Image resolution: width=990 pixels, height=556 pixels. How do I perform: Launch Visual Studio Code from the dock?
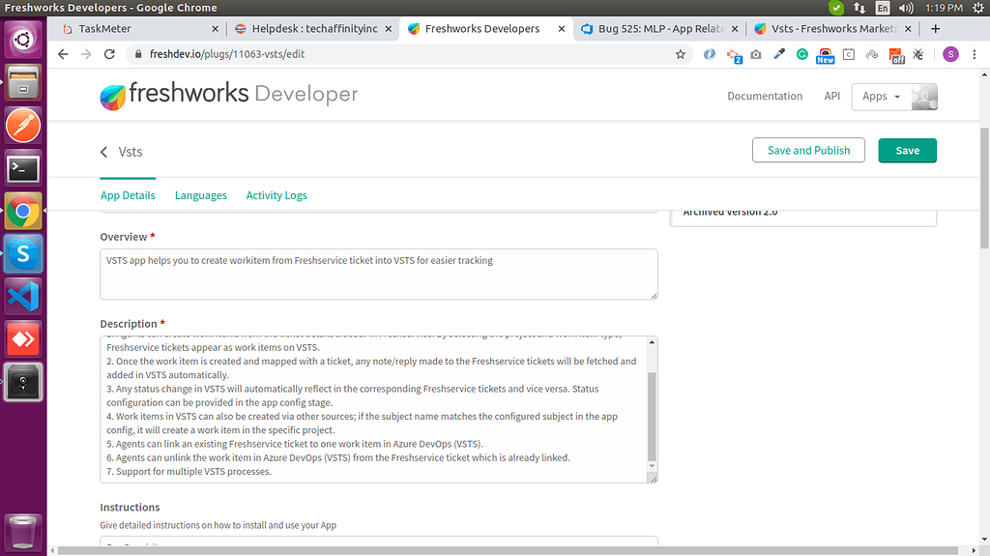pos(23,297)
